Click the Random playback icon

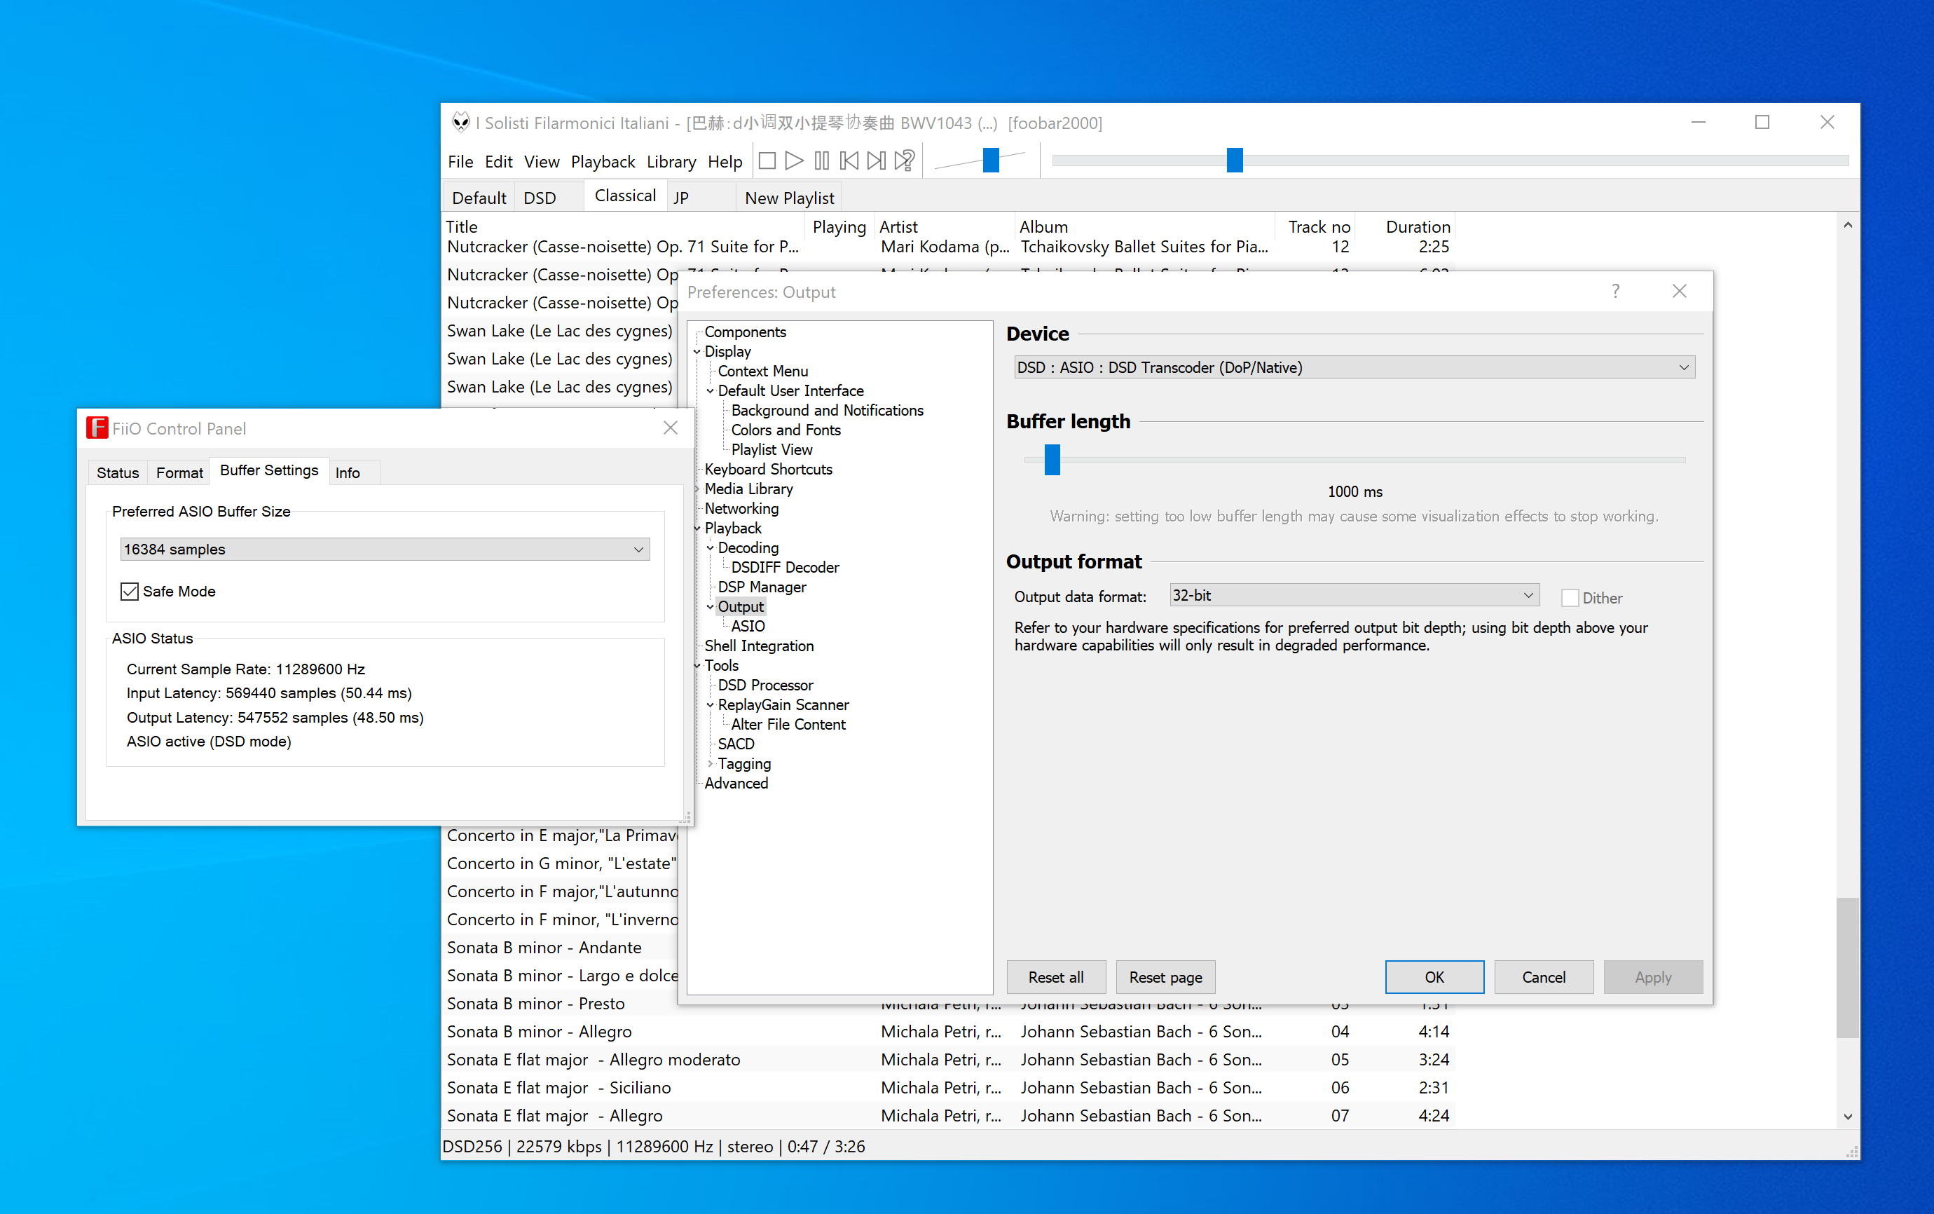905,161
